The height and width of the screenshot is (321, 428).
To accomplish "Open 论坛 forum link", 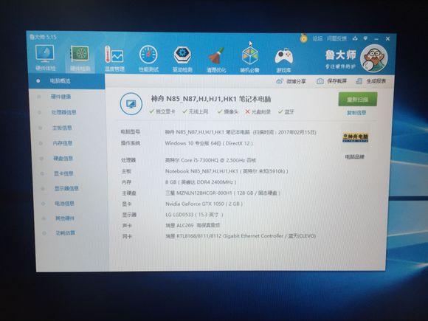I will 317,38.
